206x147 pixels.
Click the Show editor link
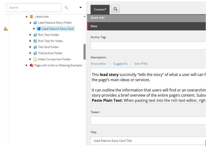click(x=98, y=64)
